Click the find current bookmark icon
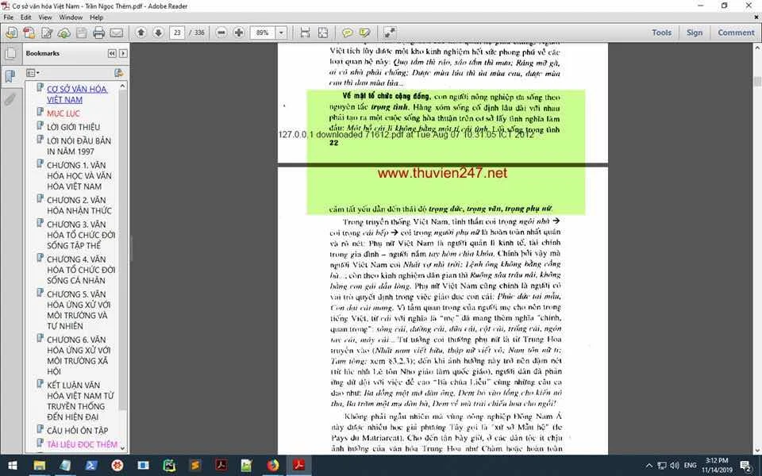 pos(118,73)
